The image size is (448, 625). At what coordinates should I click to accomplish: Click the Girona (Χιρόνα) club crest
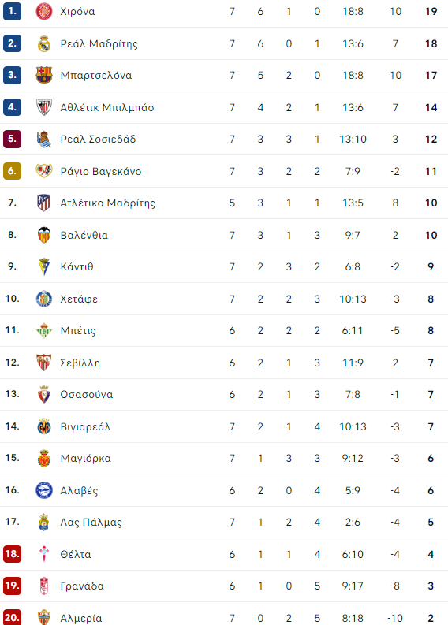pos(44,11)
